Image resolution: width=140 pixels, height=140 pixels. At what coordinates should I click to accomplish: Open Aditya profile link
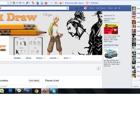pyautogui.click(x=110, y=8)
